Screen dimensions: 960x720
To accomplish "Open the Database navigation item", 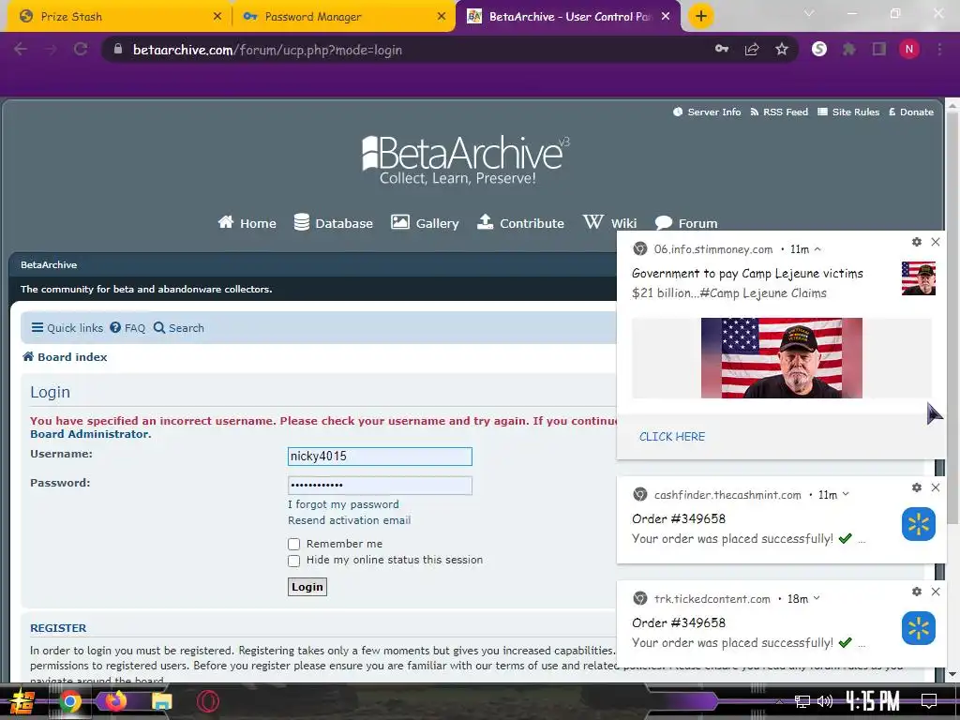I will point(333,223).
